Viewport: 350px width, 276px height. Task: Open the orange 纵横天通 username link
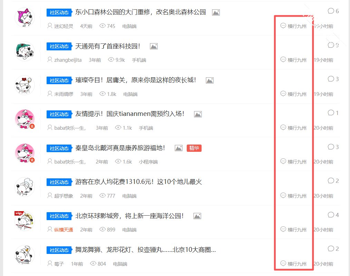[64, 230]
